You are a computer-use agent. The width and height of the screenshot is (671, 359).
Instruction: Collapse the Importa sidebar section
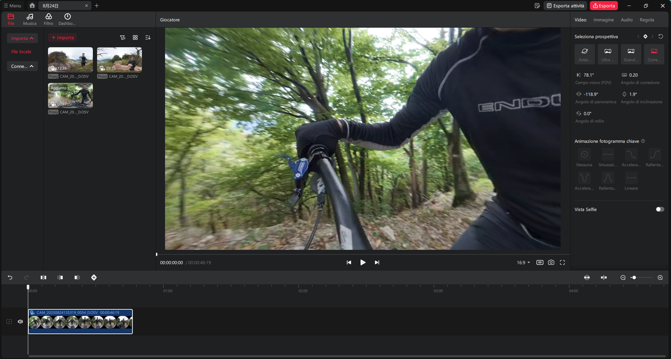tap(22, 38)
